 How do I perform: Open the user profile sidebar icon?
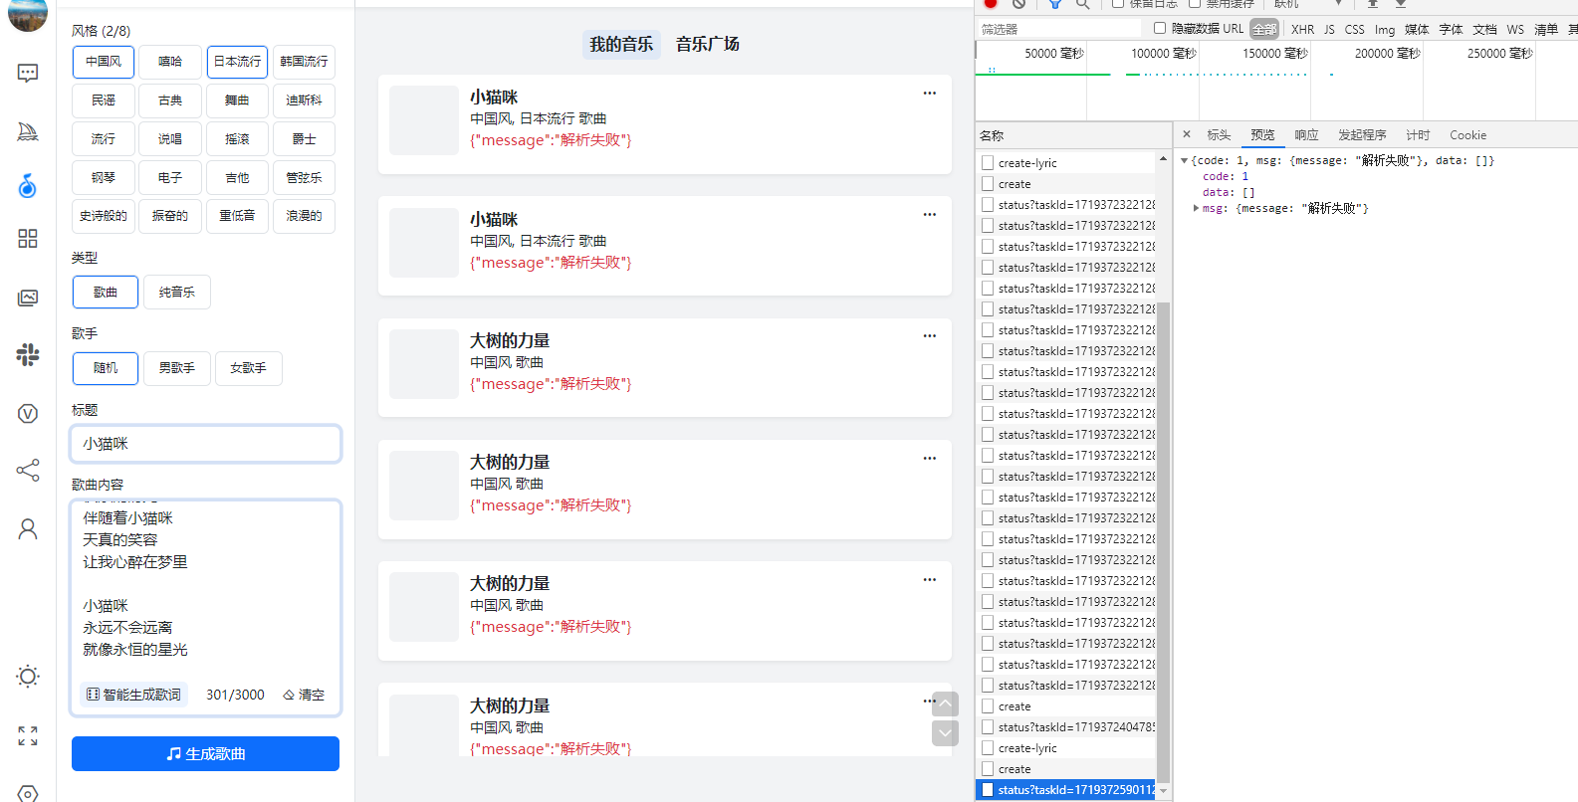(28, 529)
